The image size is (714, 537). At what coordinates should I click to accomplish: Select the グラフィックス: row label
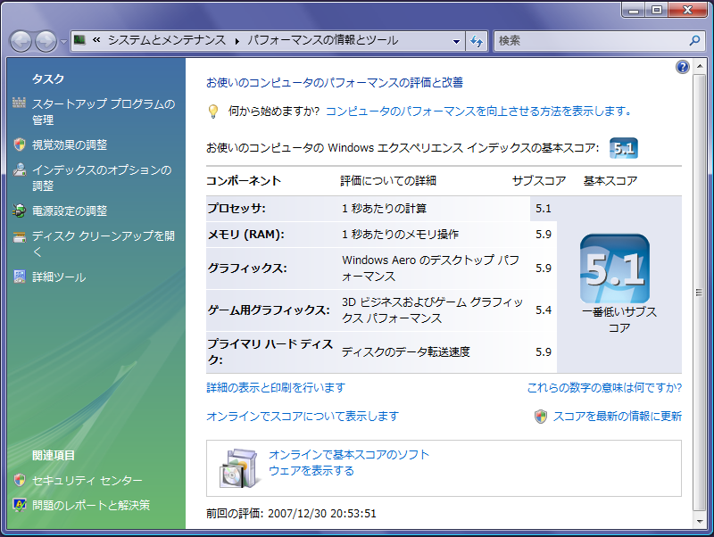click(x=247, y=268)
